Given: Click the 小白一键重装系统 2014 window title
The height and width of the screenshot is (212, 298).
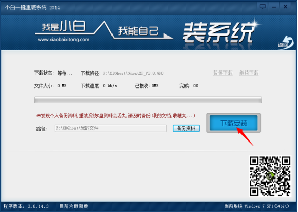Looking at the screenshot, I should [x=32, y=7].
